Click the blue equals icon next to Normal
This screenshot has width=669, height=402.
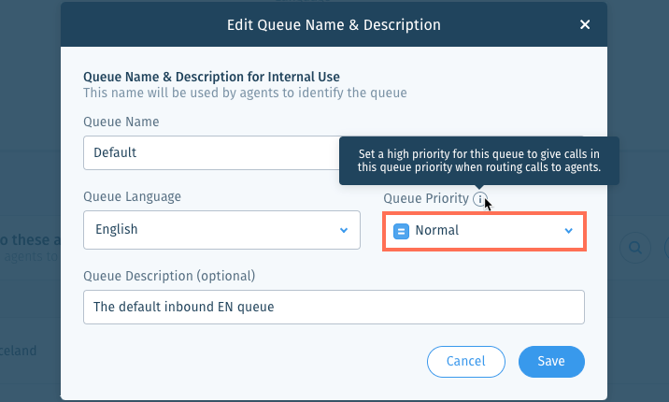pyautogui.click(x=401, y=231)
